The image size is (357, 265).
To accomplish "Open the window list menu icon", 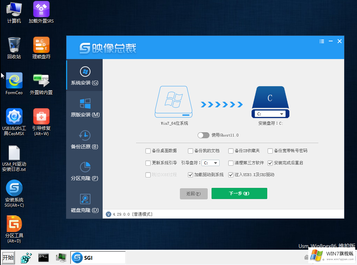I will tap(322, 41).
